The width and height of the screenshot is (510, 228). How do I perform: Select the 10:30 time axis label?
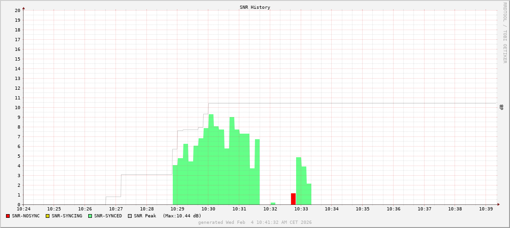click(208, 209)
